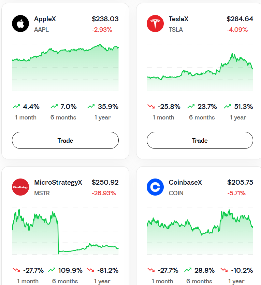Open the TeslaX stock title
The width and height of the screenshot is (261, 285).
178,19
